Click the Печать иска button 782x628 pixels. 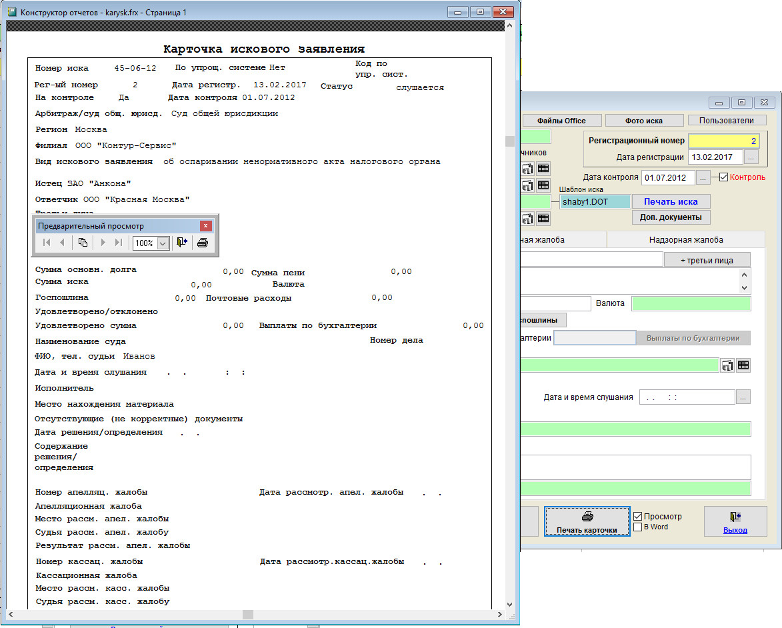tap(671, 201)
